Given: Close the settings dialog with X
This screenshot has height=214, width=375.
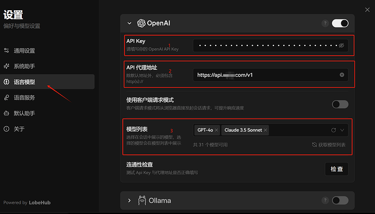Looking at the screenshot, I should [x=367, y=10].
